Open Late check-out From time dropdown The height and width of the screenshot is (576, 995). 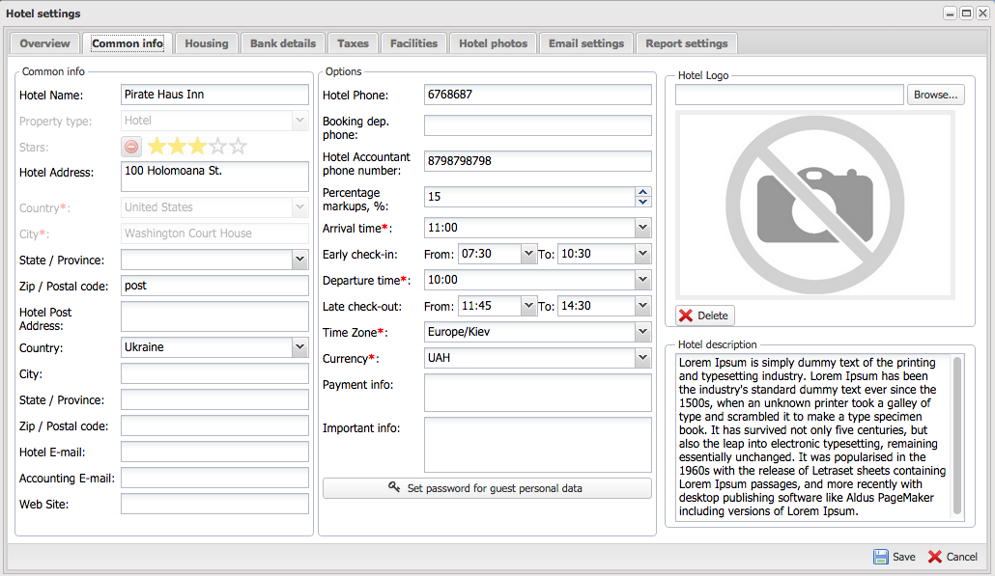pyautogui.click(x=528, y=306)
